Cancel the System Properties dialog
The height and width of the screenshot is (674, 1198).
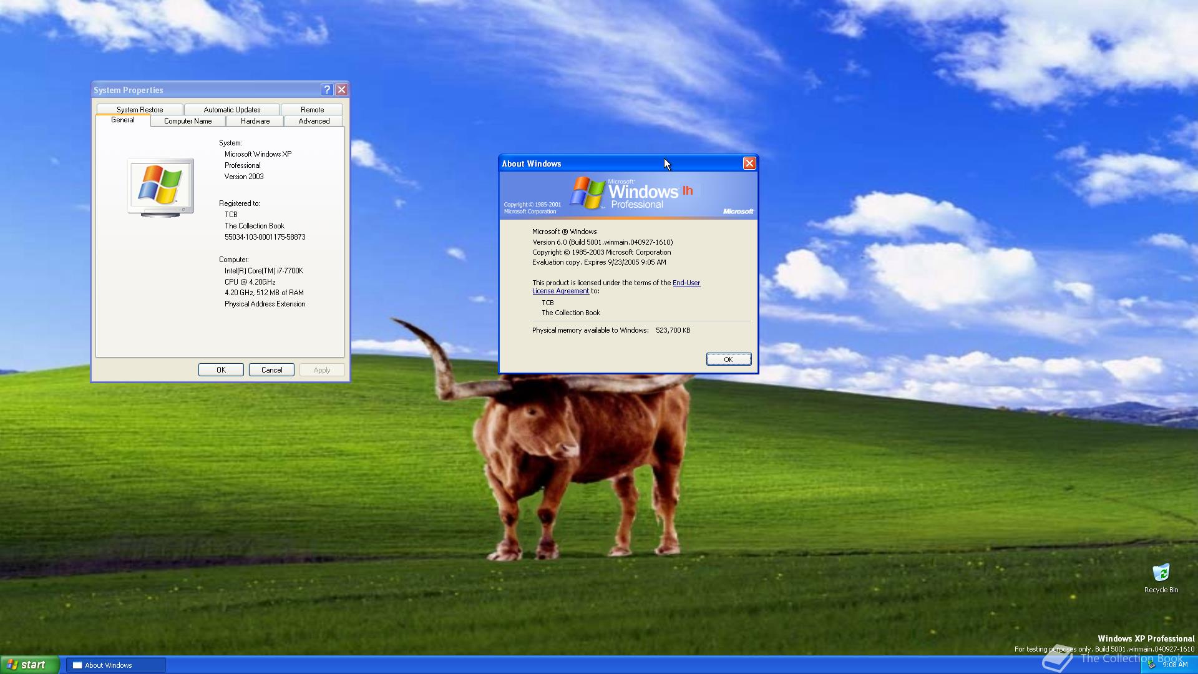[x=271, y=370]
